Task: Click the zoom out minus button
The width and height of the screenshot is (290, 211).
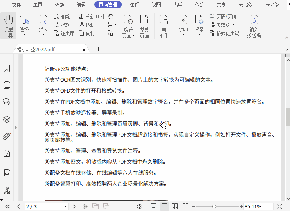Action: click(x=193, y=206)
